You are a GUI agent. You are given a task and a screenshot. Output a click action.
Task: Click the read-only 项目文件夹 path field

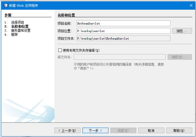[123, 38]
